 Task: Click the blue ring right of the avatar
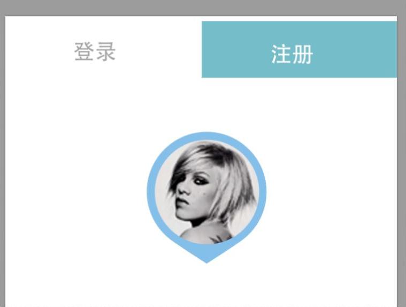coord(263,192)
